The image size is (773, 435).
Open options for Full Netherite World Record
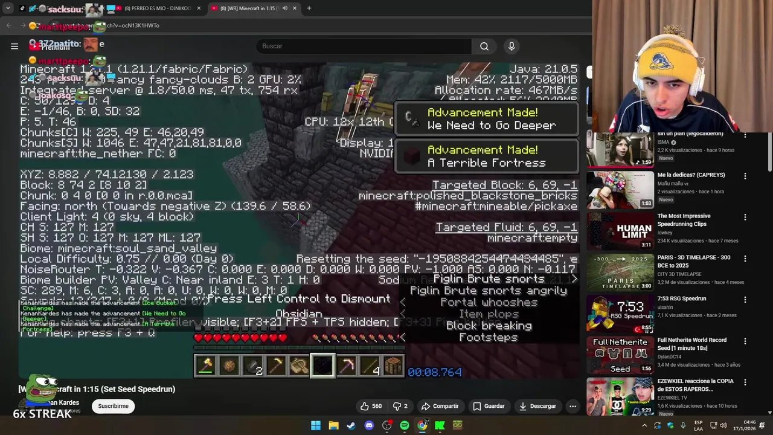click(745, 341)
